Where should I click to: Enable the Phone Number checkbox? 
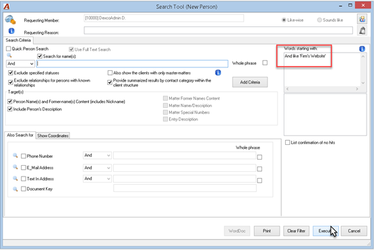tap(24, 156)
